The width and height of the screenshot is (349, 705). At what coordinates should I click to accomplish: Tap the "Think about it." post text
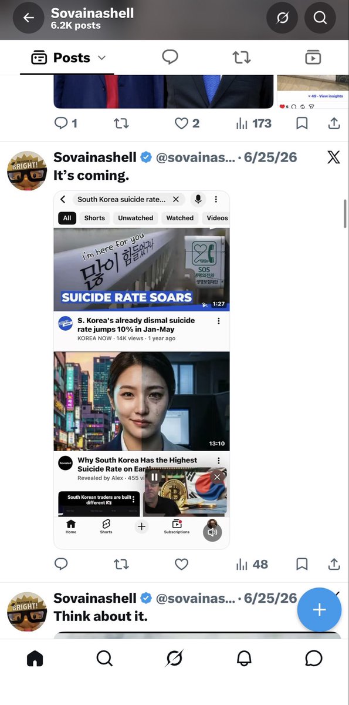coord(101,616)
